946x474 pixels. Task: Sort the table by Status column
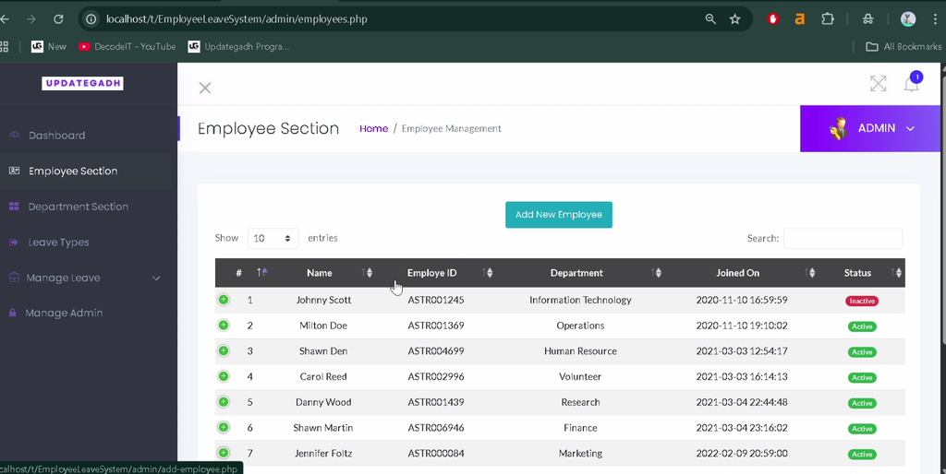tap(863, 273)
